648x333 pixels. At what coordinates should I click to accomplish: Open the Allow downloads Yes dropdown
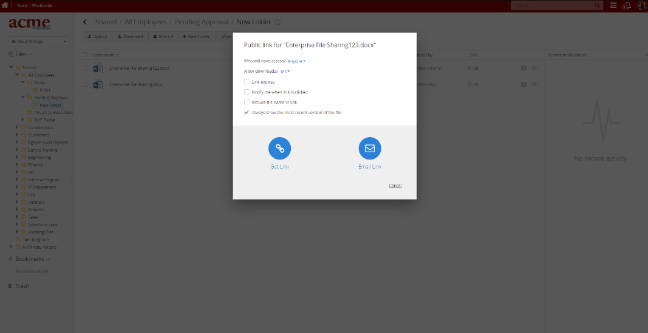[x=285, y=71]
